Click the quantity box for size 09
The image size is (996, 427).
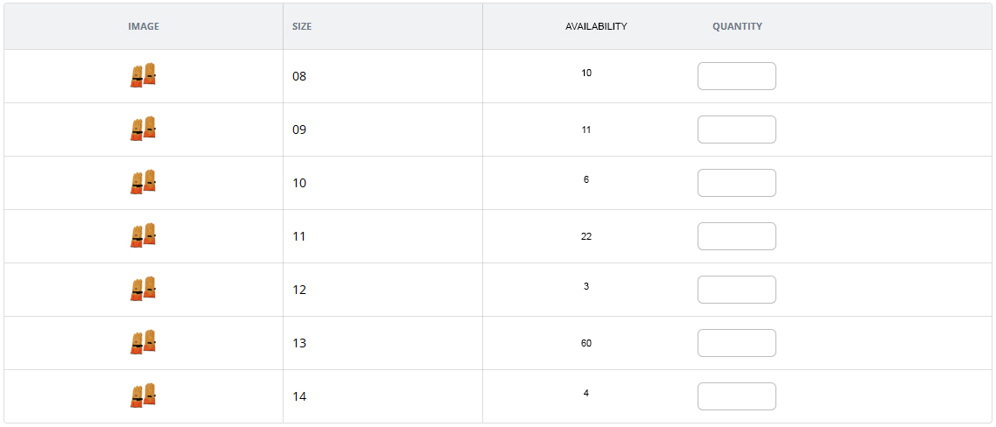point(736,129)
